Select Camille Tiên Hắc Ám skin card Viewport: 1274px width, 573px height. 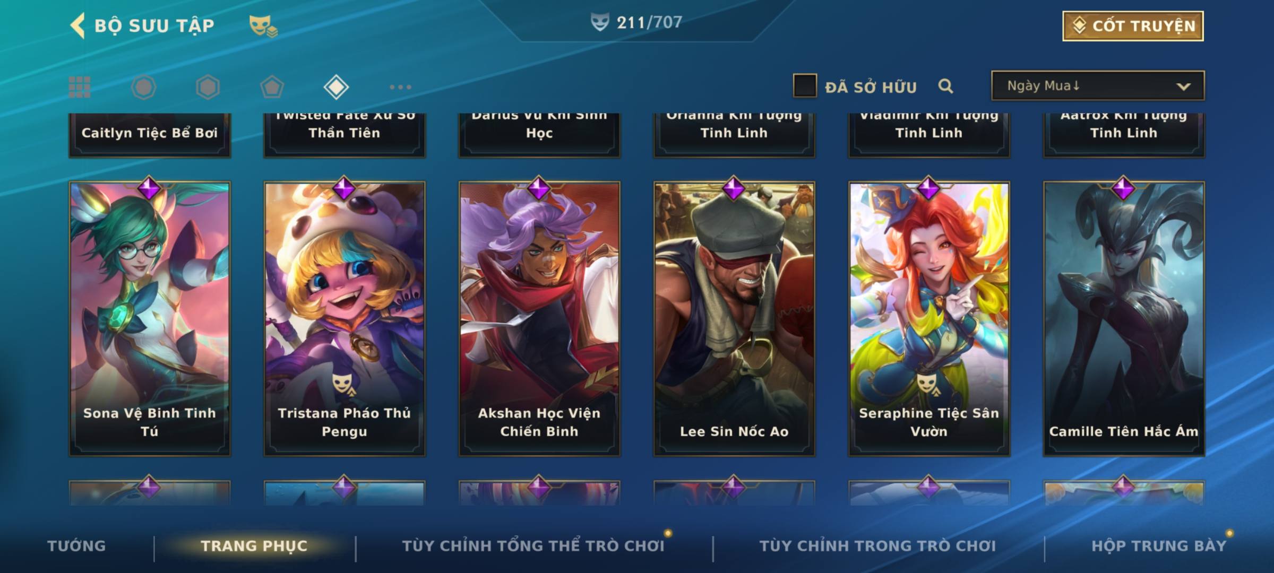pyautogui.click(x=1124, y=319)
